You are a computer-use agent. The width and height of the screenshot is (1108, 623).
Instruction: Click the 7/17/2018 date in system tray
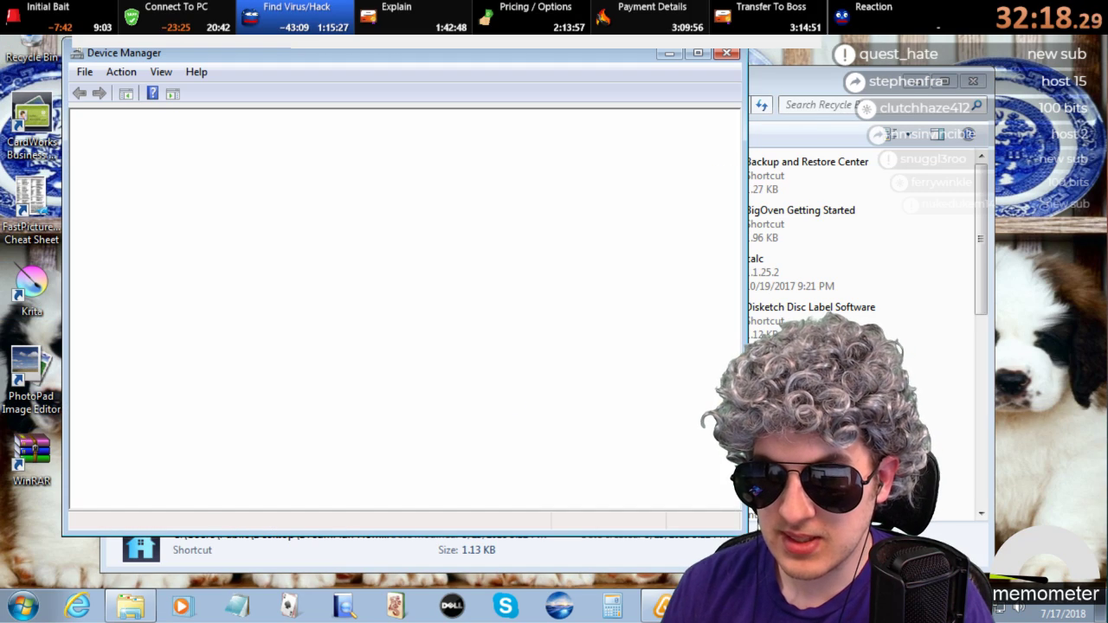click(x=1063, y=614)
